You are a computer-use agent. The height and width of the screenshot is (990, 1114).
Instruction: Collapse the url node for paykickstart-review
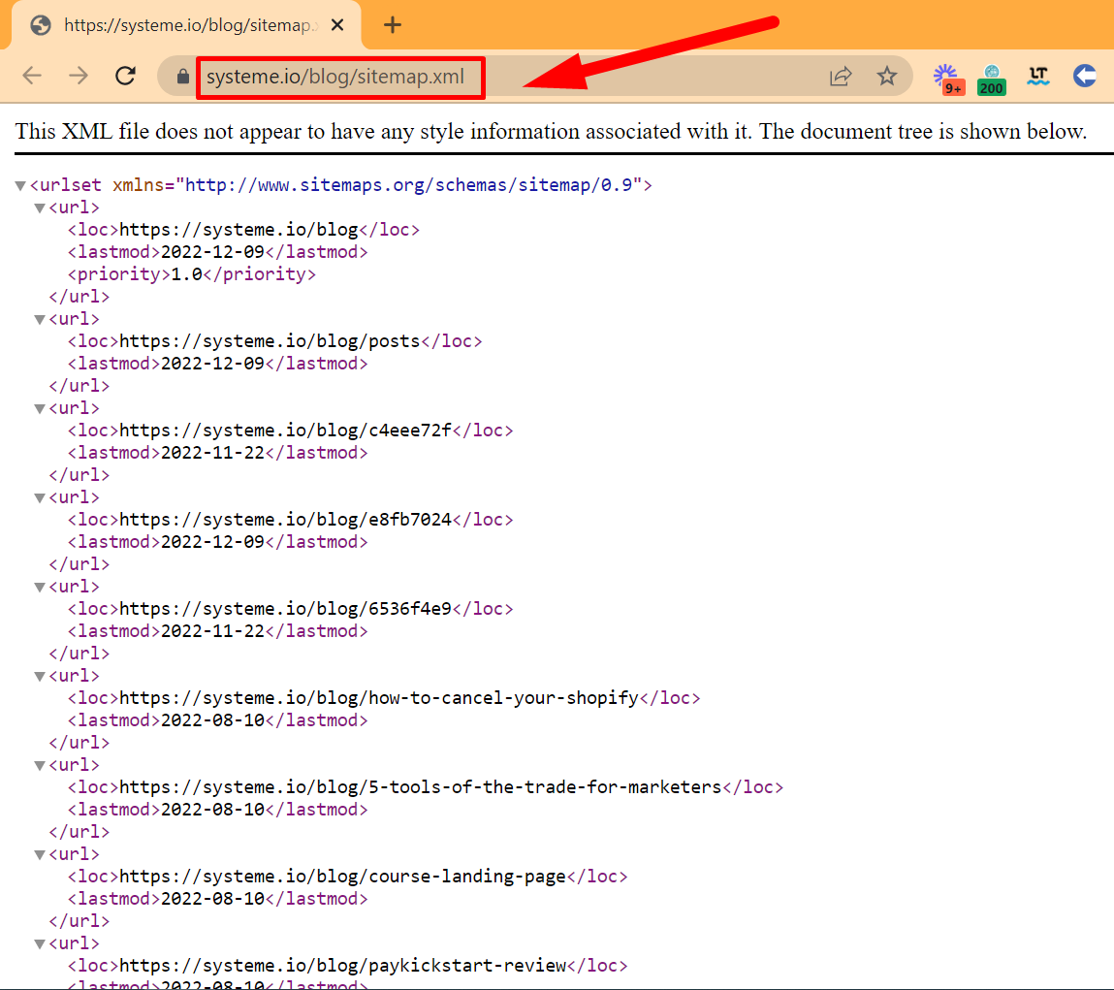point(40,943)
